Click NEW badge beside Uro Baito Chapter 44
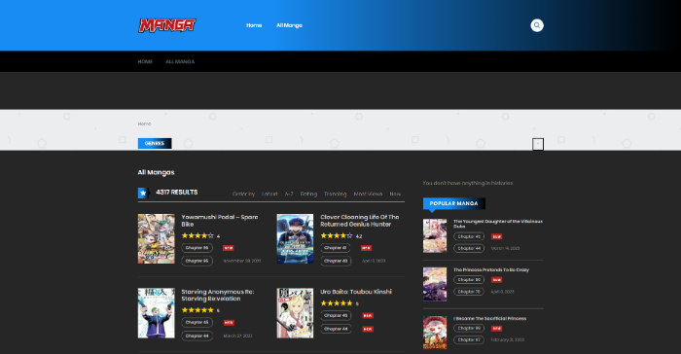Viewport: 681px width, 354px height. pyautogui.click(x=368, y=330)
